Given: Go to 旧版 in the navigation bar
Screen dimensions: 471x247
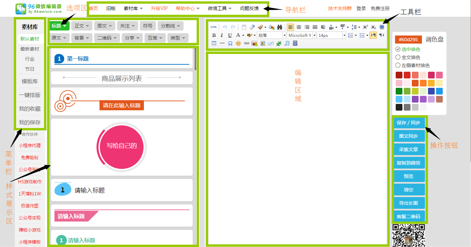Looking at the screenshot, I should click(x=111, y=8).
